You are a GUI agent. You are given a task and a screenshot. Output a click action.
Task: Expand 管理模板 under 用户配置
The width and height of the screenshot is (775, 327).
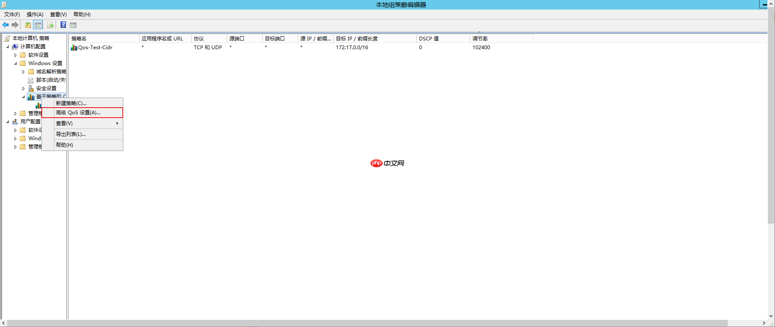15,147
